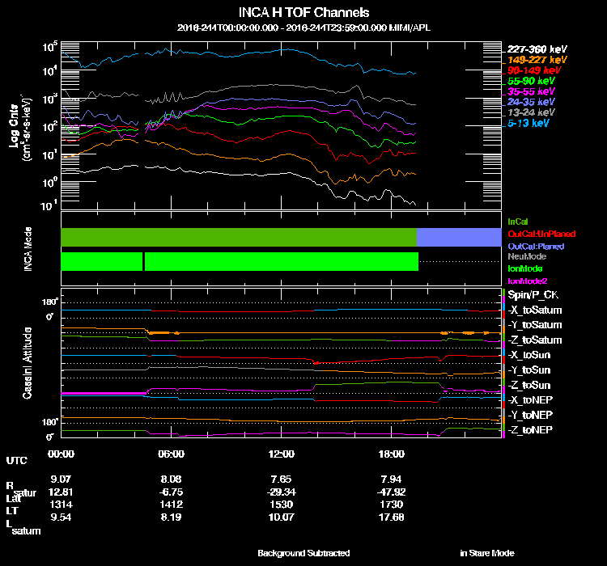
Task: Click the -Y_toSun attitude label
Action: click(x=528, y=370)
